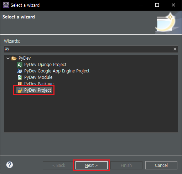The image size is (182, 174).
Task: Select the PyDev category label
Action: 25,58
